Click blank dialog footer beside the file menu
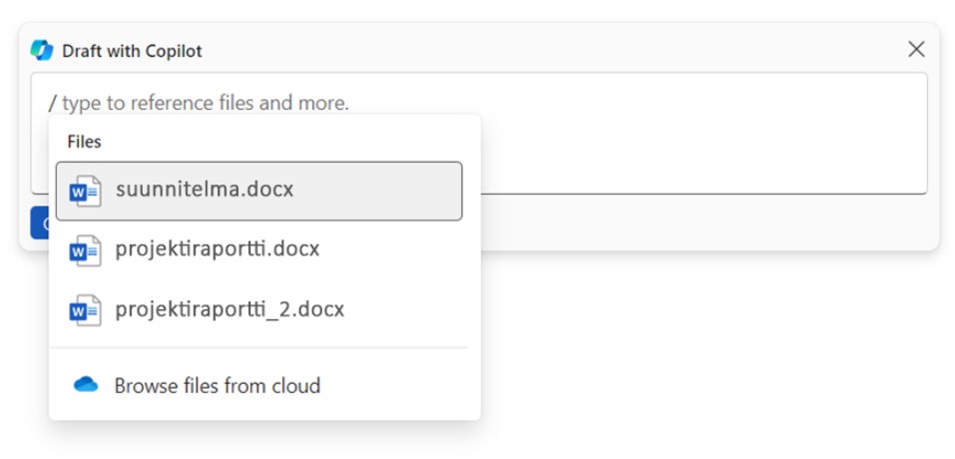Viewport: 955px width, 459px height. tap(699, 222)
